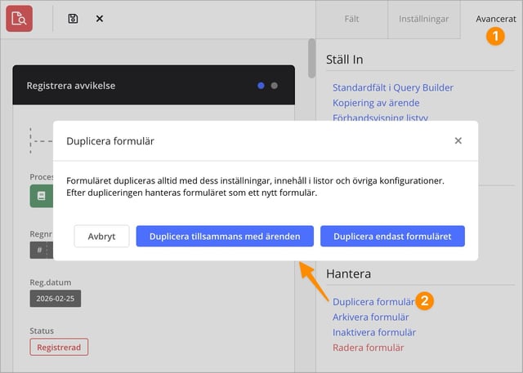
Task: Click the Inaktivera formulär link
Action: click(374, 332)
